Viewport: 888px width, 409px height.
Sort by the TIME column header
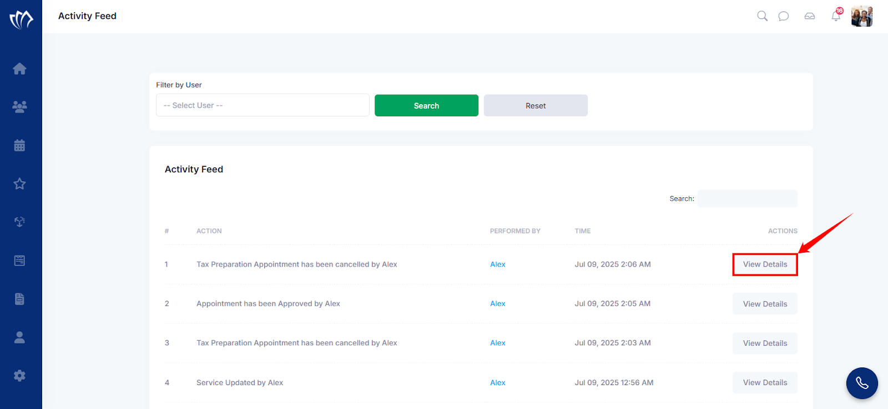[583, 231]
